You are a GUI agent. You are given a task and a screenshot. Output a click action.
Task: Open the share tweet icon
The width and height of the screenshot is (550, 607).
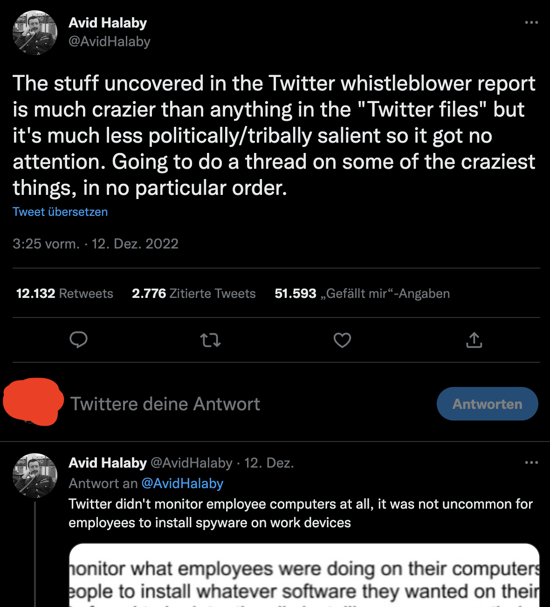click(x=474, y=340)
